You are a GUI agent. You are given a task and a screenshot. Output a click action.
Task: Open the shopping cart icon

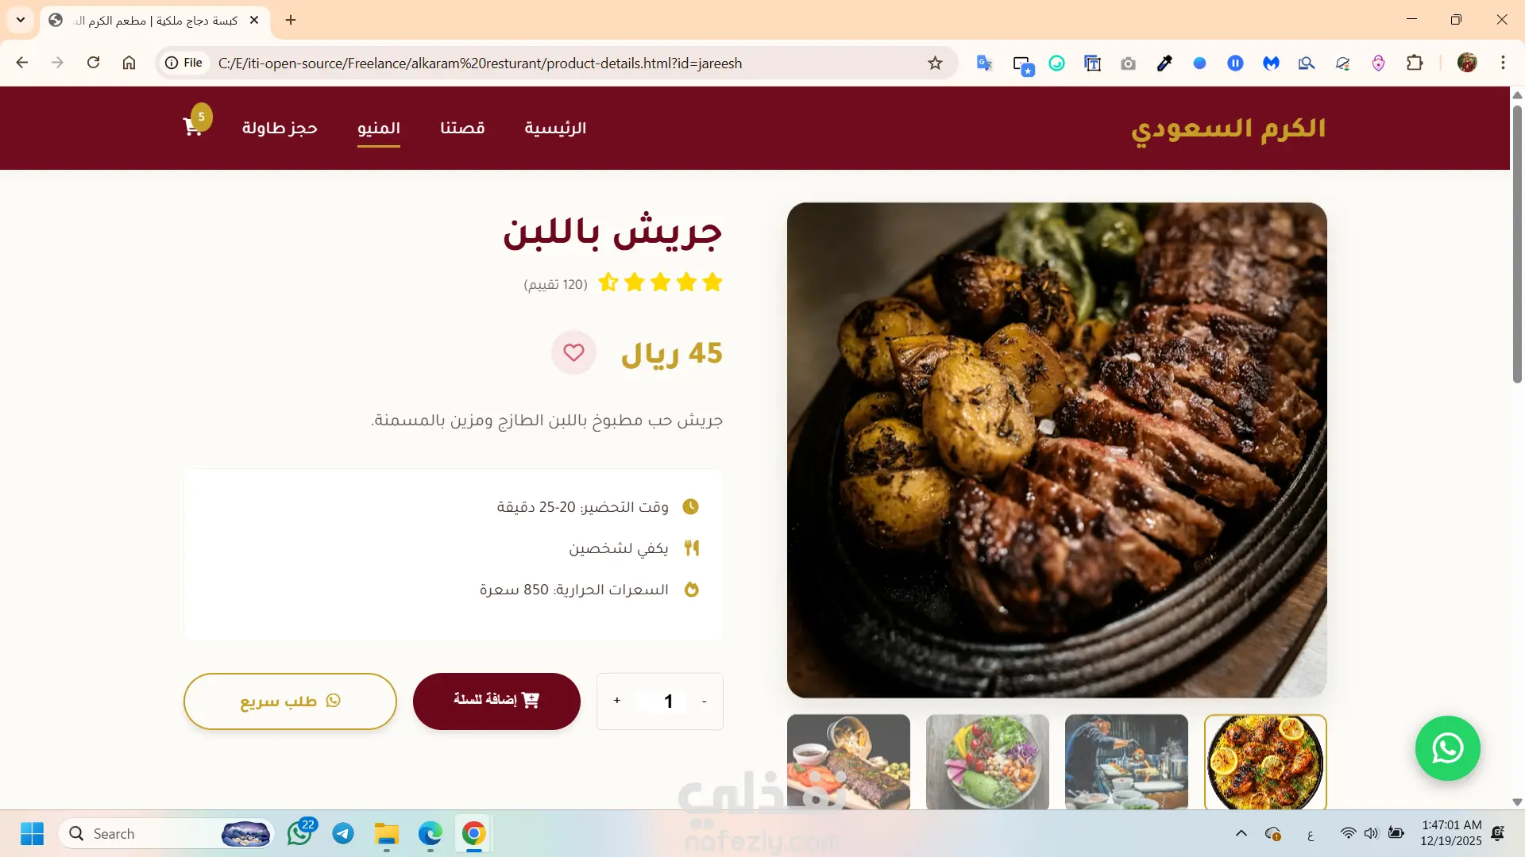(193, 126)
